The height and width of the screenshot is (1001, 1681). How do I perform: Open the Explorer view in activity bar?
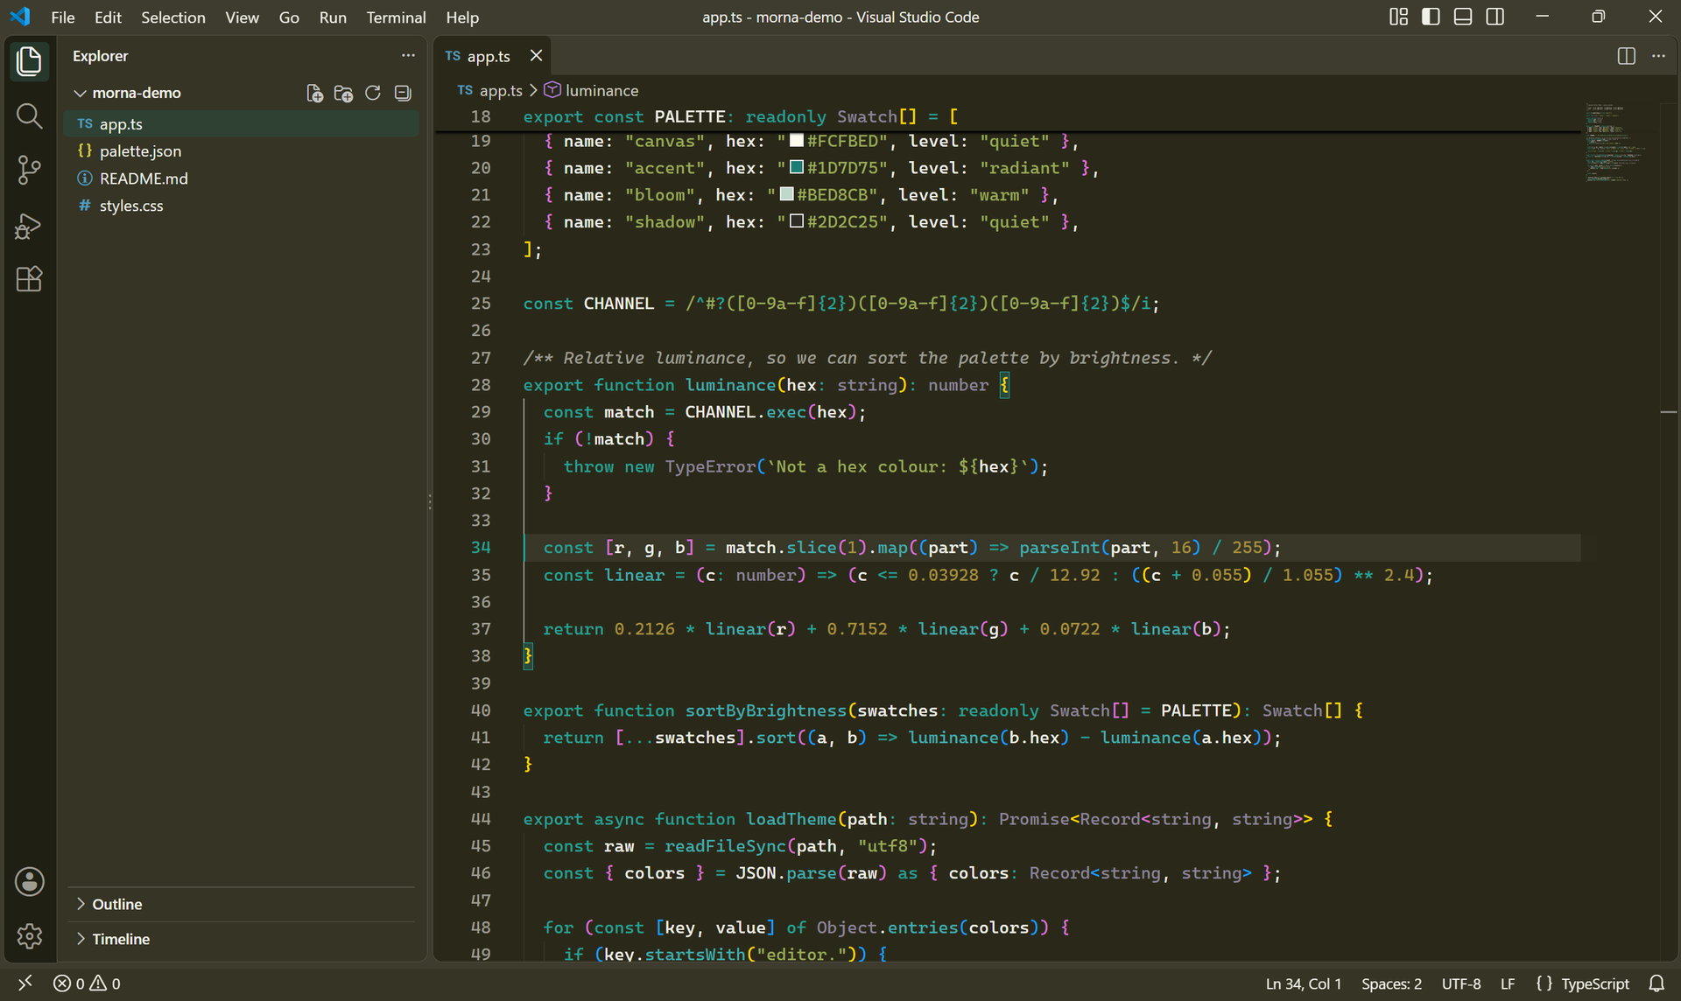pyautogui.click(x=29, y=61)
